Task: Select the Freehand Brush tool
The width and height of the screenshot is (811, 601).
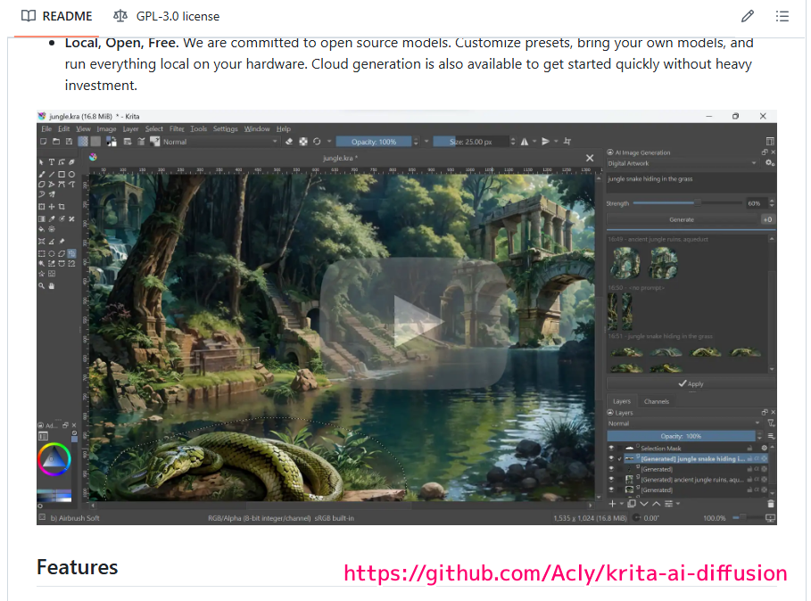Action: click(42, 175)
